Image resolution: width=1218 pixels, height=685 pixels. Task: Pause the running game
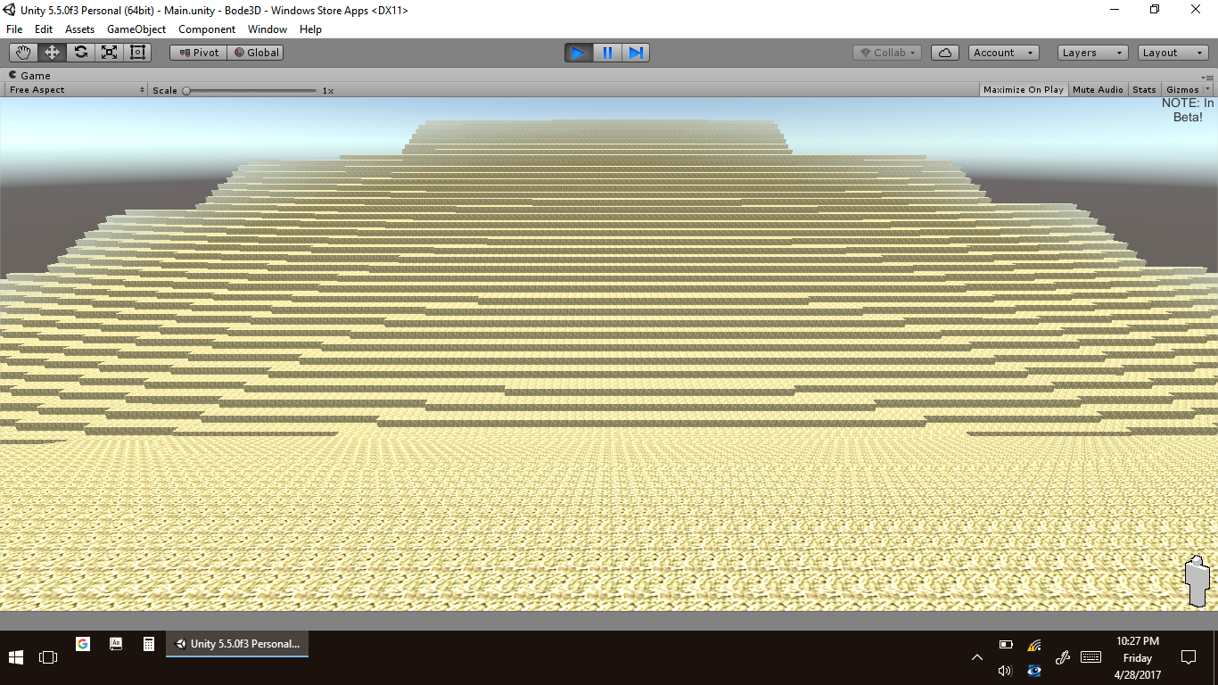pyautogui.click(x=607, y=53)
